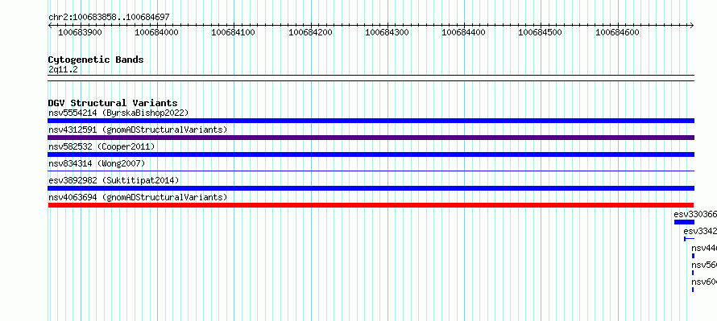Viewport: 717px width, 321px height.
Task: Click ruler position 100684300
Action: pos(387,32)
